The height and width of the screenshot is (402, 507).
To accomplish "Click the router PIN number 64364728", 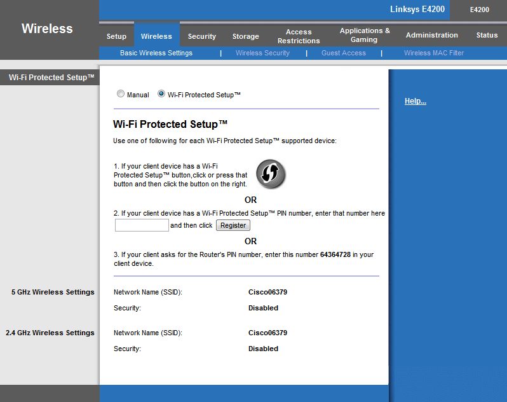I will (335, 254).
